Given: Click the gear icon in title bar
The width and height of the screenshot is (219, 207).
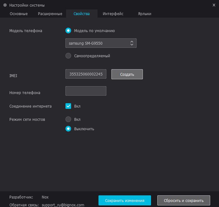Looking at the screenshot, I should click(x=5, y=5).
